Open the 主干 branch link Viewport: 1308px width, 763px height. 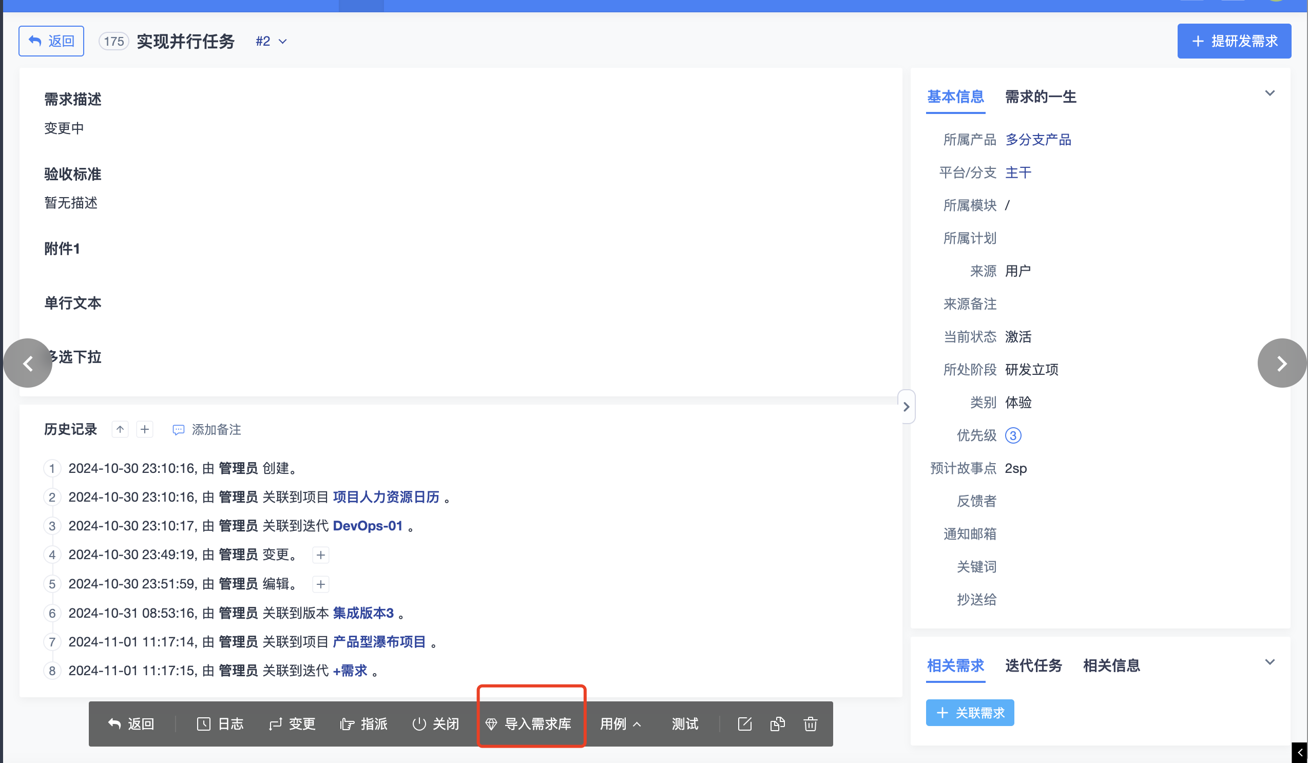pyautogui.click(x=1018, y=173)
